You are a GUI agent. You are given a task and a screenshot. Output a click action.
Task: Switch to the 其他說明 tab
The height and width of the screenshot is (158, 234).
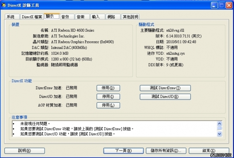coord(131,17)
